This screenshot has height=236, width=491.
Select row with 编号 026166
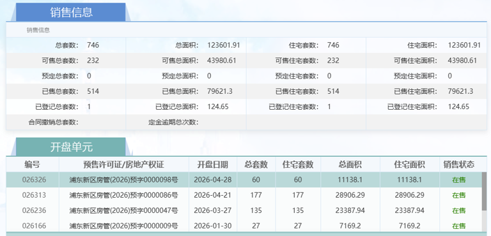coord(244,226)
